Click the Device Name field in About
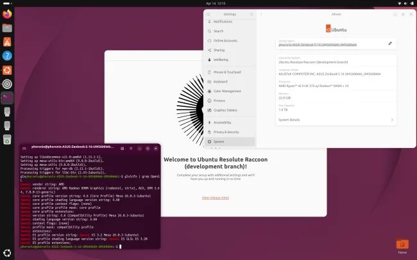Viewport: 417px width, 260px height. (x=336, y=44)
